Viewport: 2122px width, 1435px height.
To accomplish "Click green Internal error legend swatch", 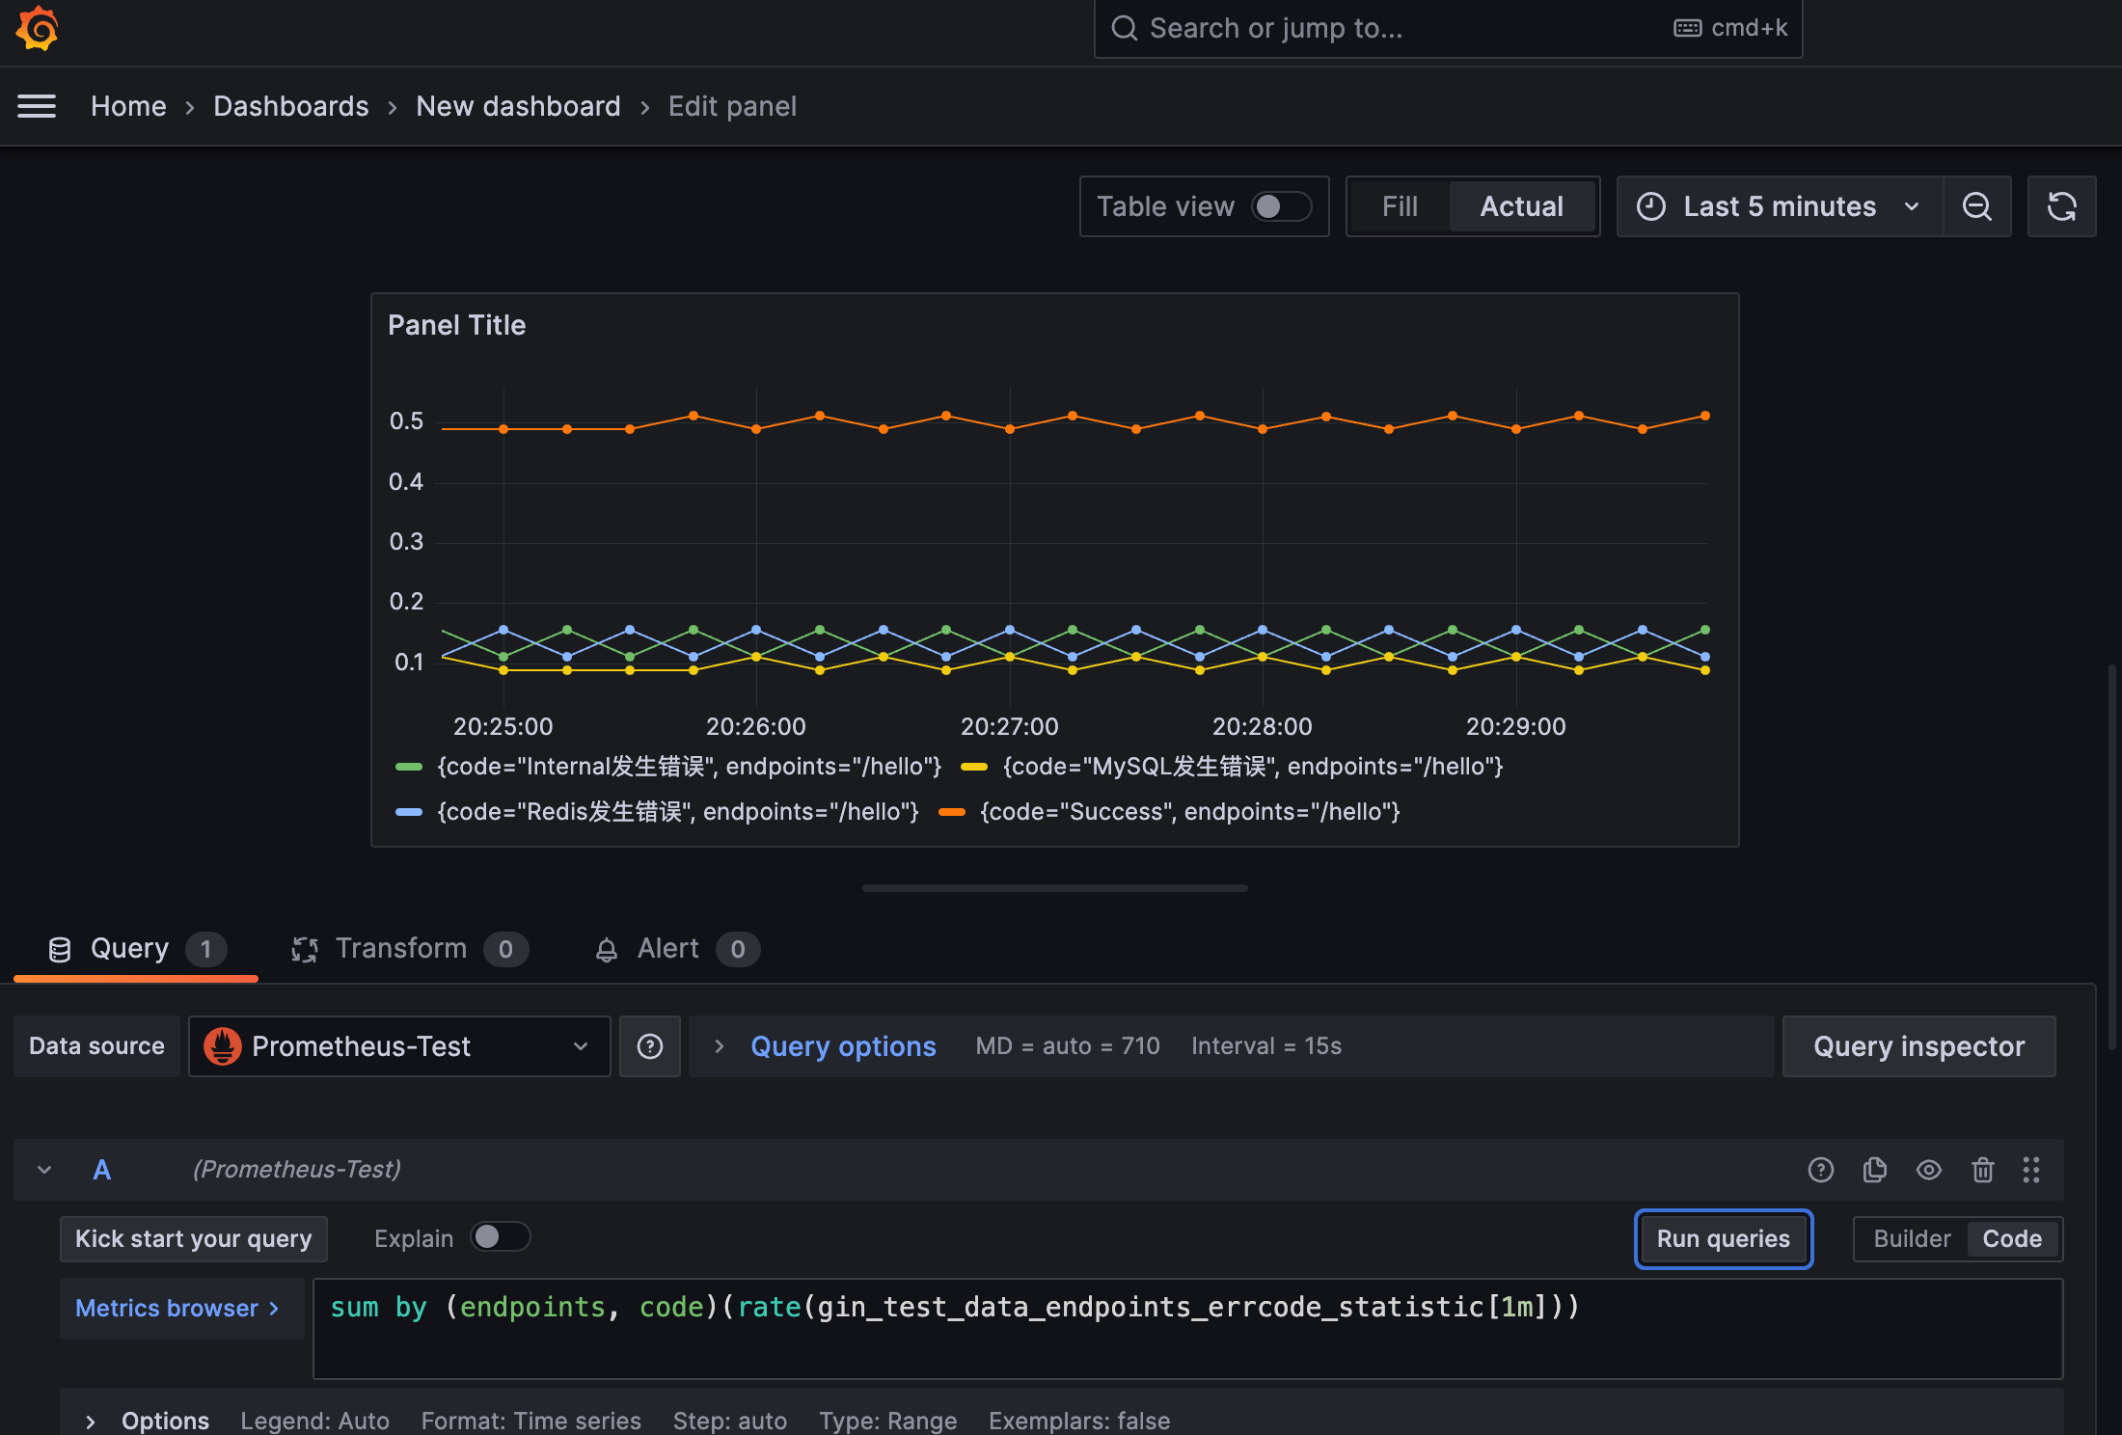I will (x=409, y=768).
